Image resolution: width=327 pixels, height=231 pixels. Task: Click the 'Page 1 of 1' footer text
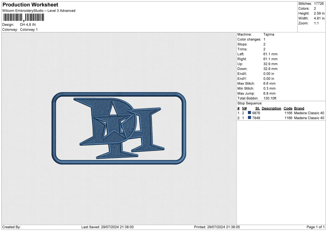[x=316, y=227]
